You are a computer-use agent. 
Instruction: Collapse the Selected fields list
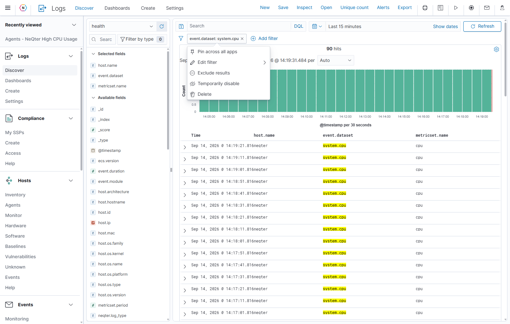[x=93, y=54]
